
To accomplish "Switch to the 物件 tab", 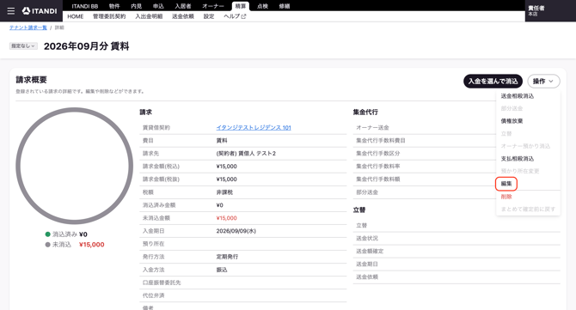I will [x=114, y=6].
